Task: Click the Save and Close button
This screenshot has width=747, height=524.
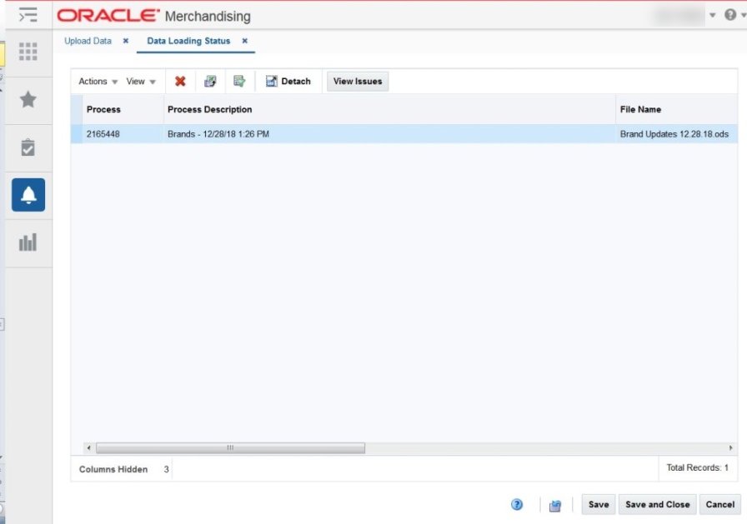Action: [x=658, y=505]
